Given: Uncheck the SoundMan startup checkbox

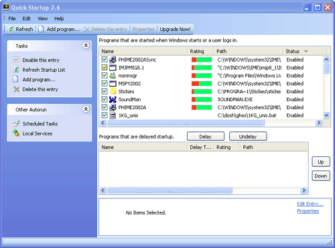Looking at the screenshot, I should point(105,99).
